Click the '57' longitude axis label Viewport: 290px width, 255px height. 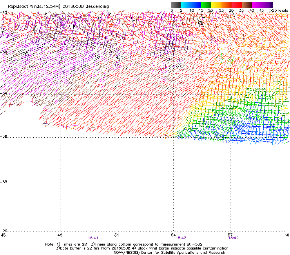pyautogui.click(x=230, y=235)
